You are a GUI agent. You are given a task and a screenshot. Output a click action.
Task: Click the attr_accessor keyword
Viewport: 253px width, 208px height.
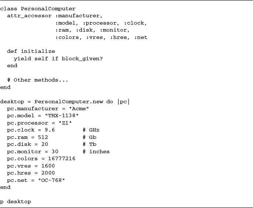29,16
